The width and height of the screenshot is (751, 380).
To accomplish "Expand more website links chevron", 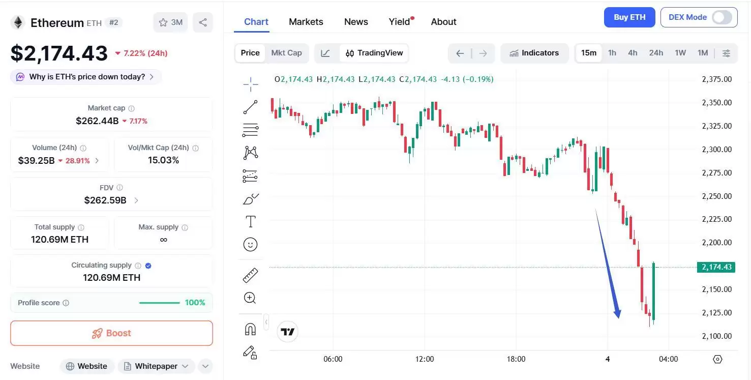I will 205,366.
